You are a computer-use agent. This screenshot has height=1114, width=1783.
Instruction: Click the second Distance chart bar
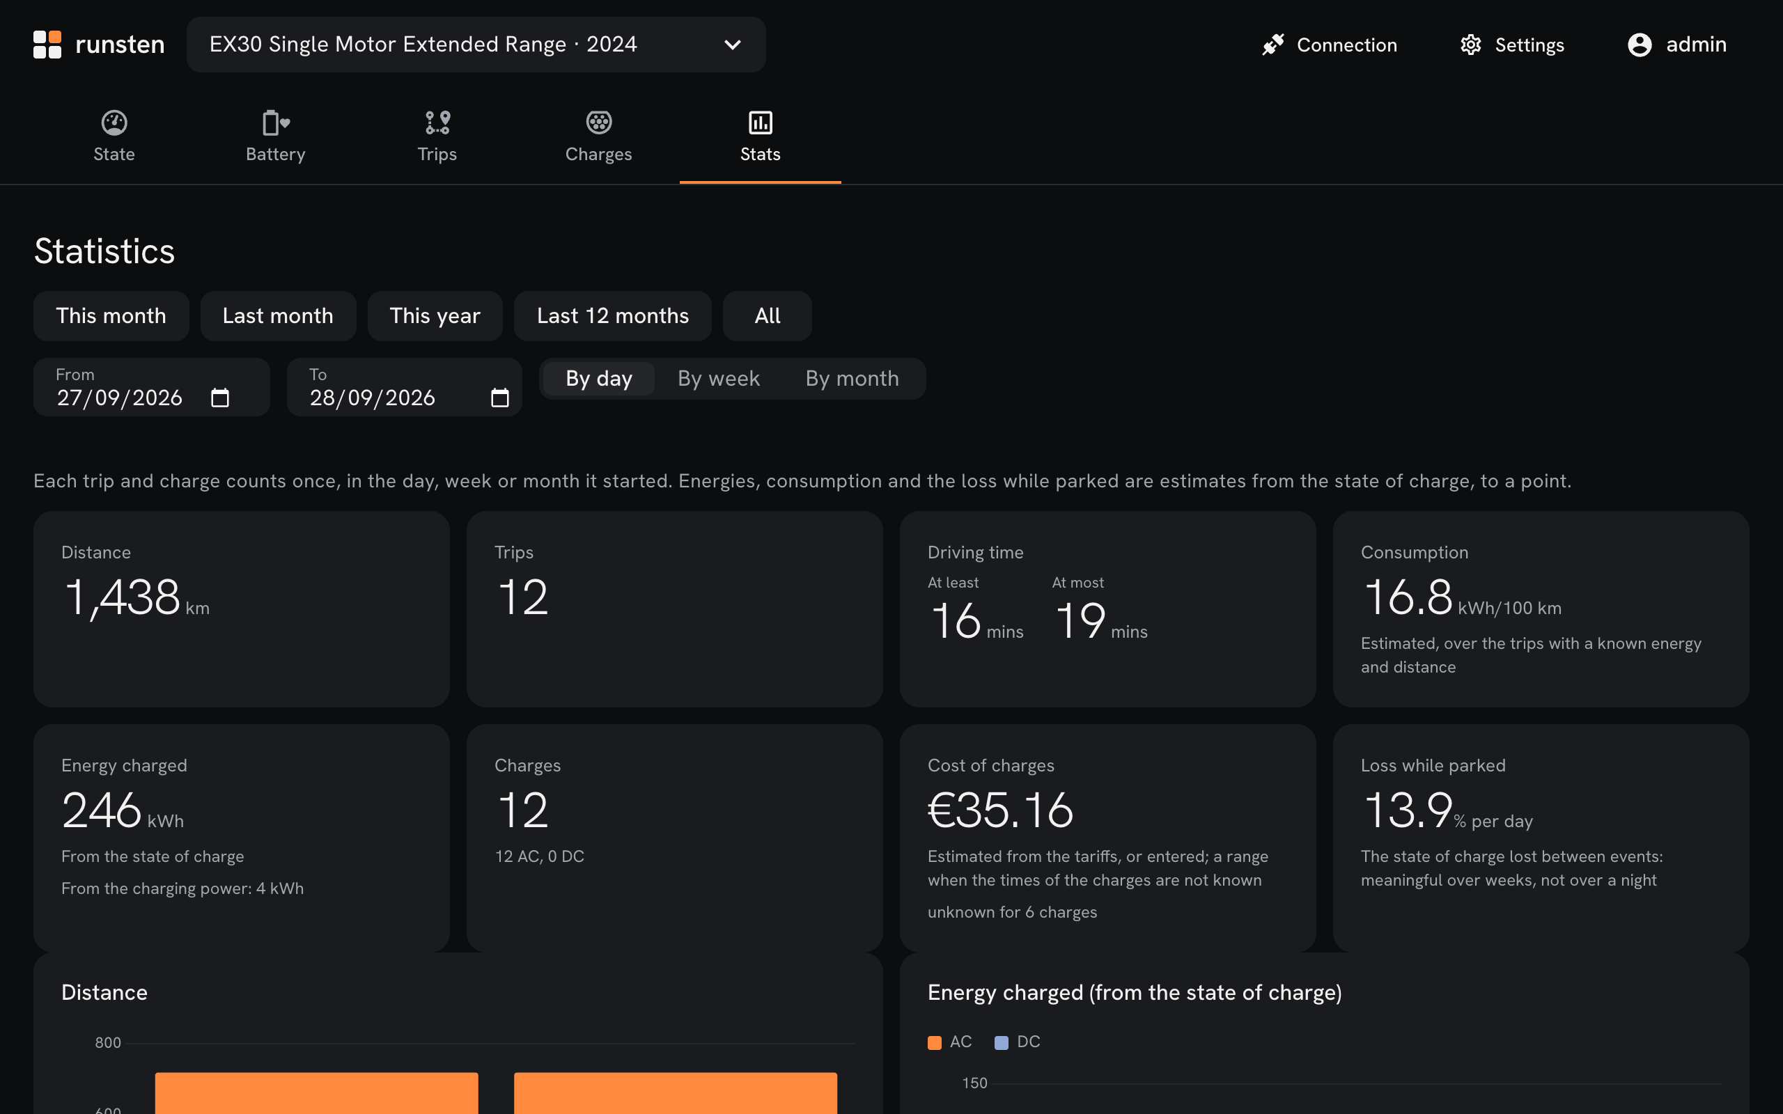[676, 1093]
